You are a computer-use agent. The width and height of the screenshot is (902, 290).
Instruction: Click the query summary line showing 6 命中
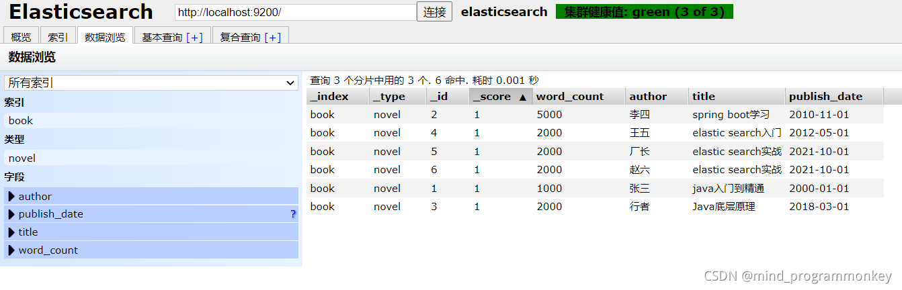point(424,81)
